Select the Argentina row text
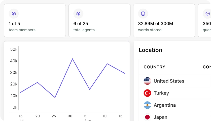This screenshot has width=211, height=121. point(165,105)
